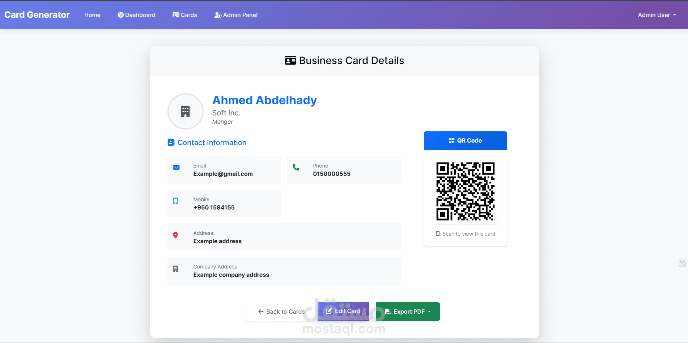Viewport: 688px width, 343px height.
Task: Click the red Address map pin icon
Action: tap(175, 235)
